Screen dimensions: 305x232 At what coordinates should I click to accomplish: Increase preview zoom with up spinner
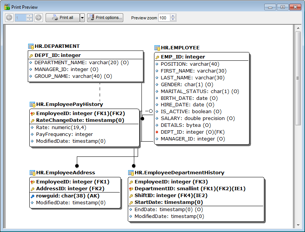(173, 16)
